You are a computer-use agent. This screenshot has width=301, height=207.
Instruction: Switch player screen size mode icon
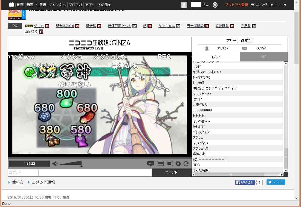tap(160, 164)
